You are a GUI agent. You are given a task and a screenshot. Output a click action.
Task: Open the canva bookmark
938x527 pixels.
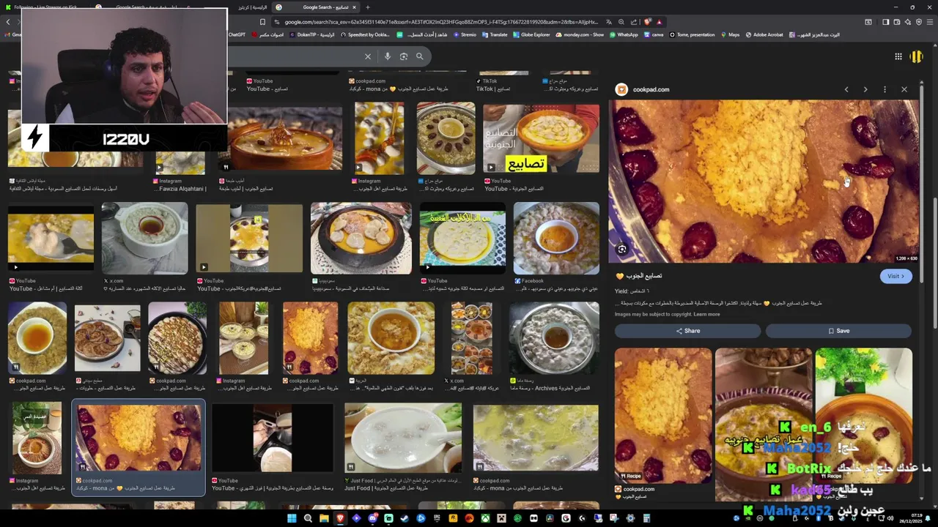tap(654, 34)
